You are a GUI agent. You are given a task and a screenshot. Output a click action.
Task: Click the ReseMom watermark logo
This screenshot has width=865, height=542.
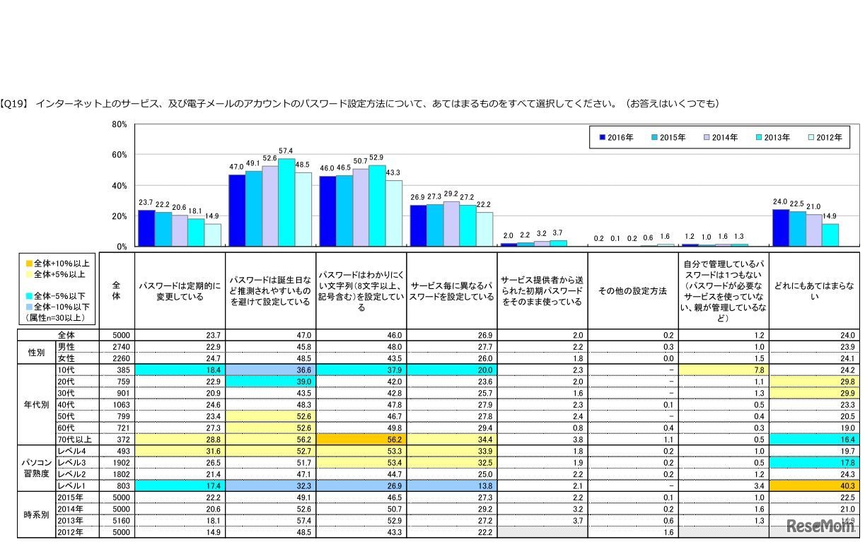coord(820,524)
